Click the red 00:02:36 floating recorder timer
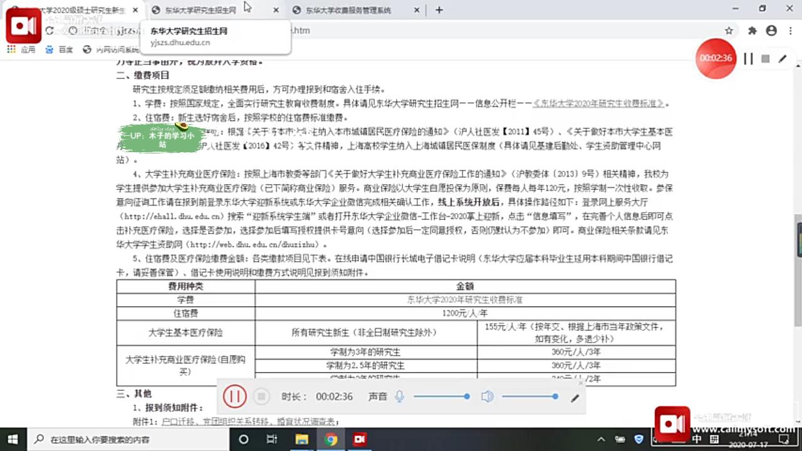 pyautogui.click(x=716, y=58)
